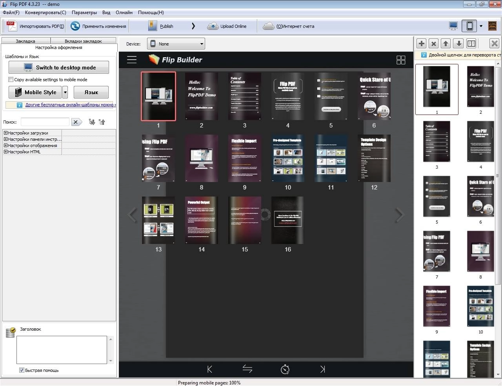The height and width of the screenshot is (386, 502).
Task: Open the Онлайн menu
Action: 124,13
